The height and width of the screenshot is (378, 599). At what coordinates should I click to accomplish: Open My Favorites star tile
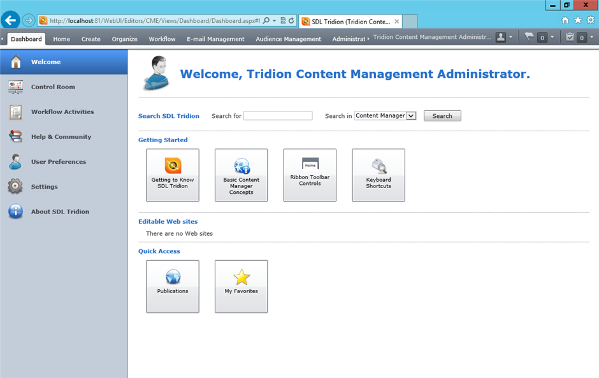point(241,286)
